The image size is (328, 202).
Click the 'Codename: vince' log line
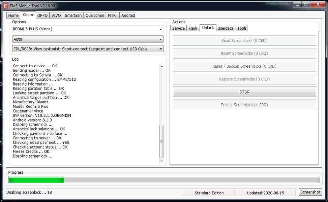(x=28, y=111)
